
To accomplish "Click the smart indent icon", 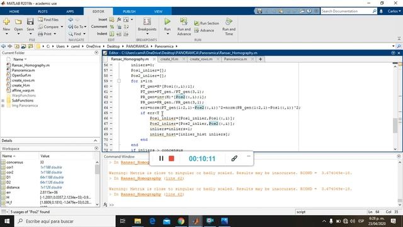I will (112, 33).
